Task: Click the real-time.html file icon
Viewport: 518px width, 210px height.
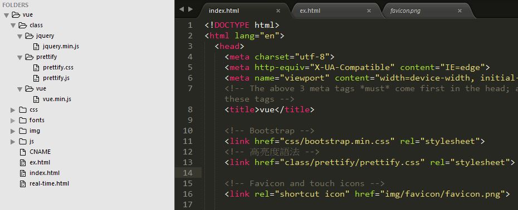Action: point(23,184)
